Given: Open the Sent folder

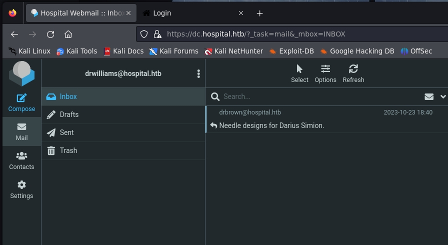Looking at the screenshot, I should (x=66, y=132).
